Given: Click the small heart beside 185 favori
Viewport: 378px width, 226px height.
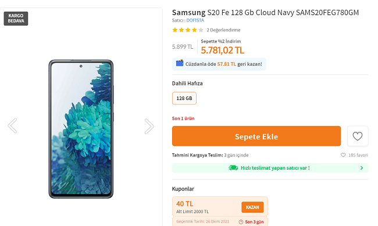Looking at the screenshot, I should pos(343,155).
